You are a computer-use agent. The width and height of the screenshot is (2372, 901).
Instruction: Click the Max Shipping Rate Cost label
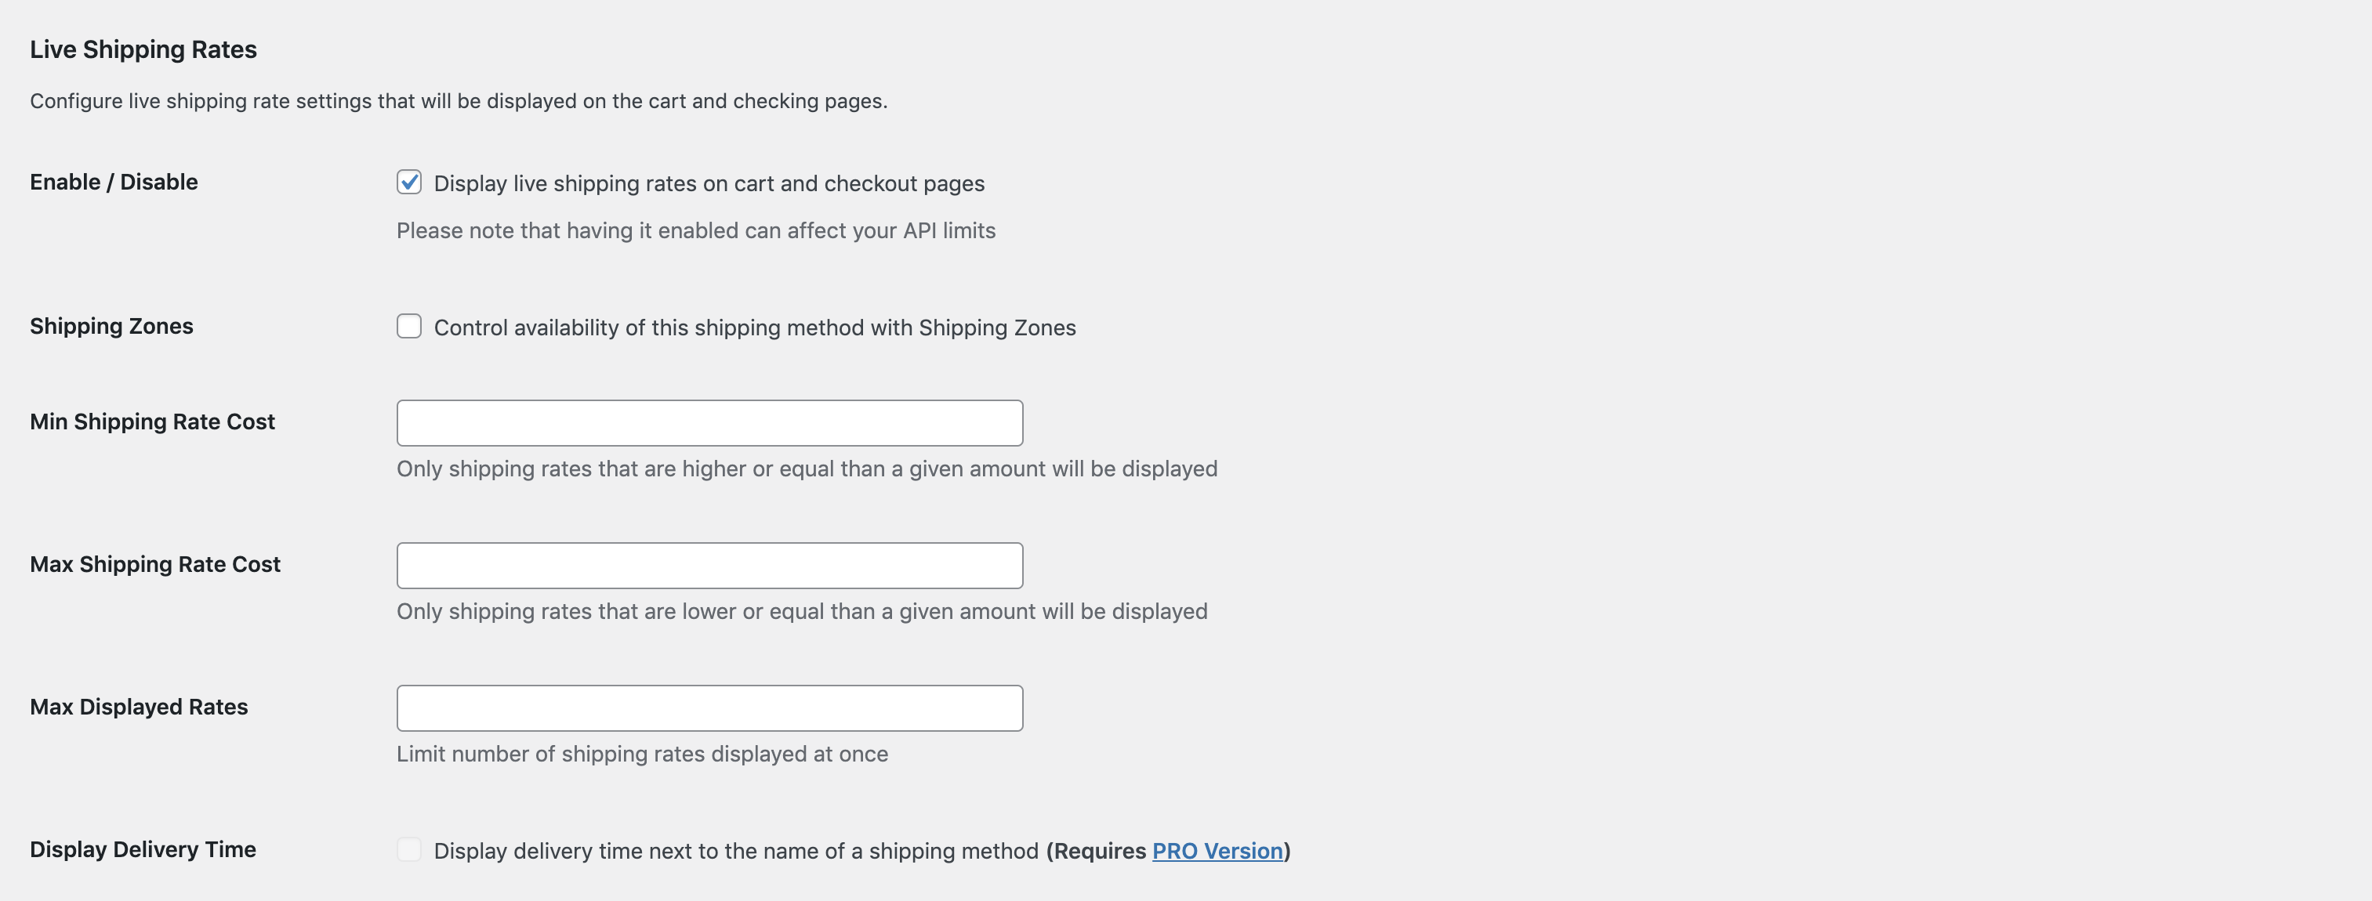[154, 564]
